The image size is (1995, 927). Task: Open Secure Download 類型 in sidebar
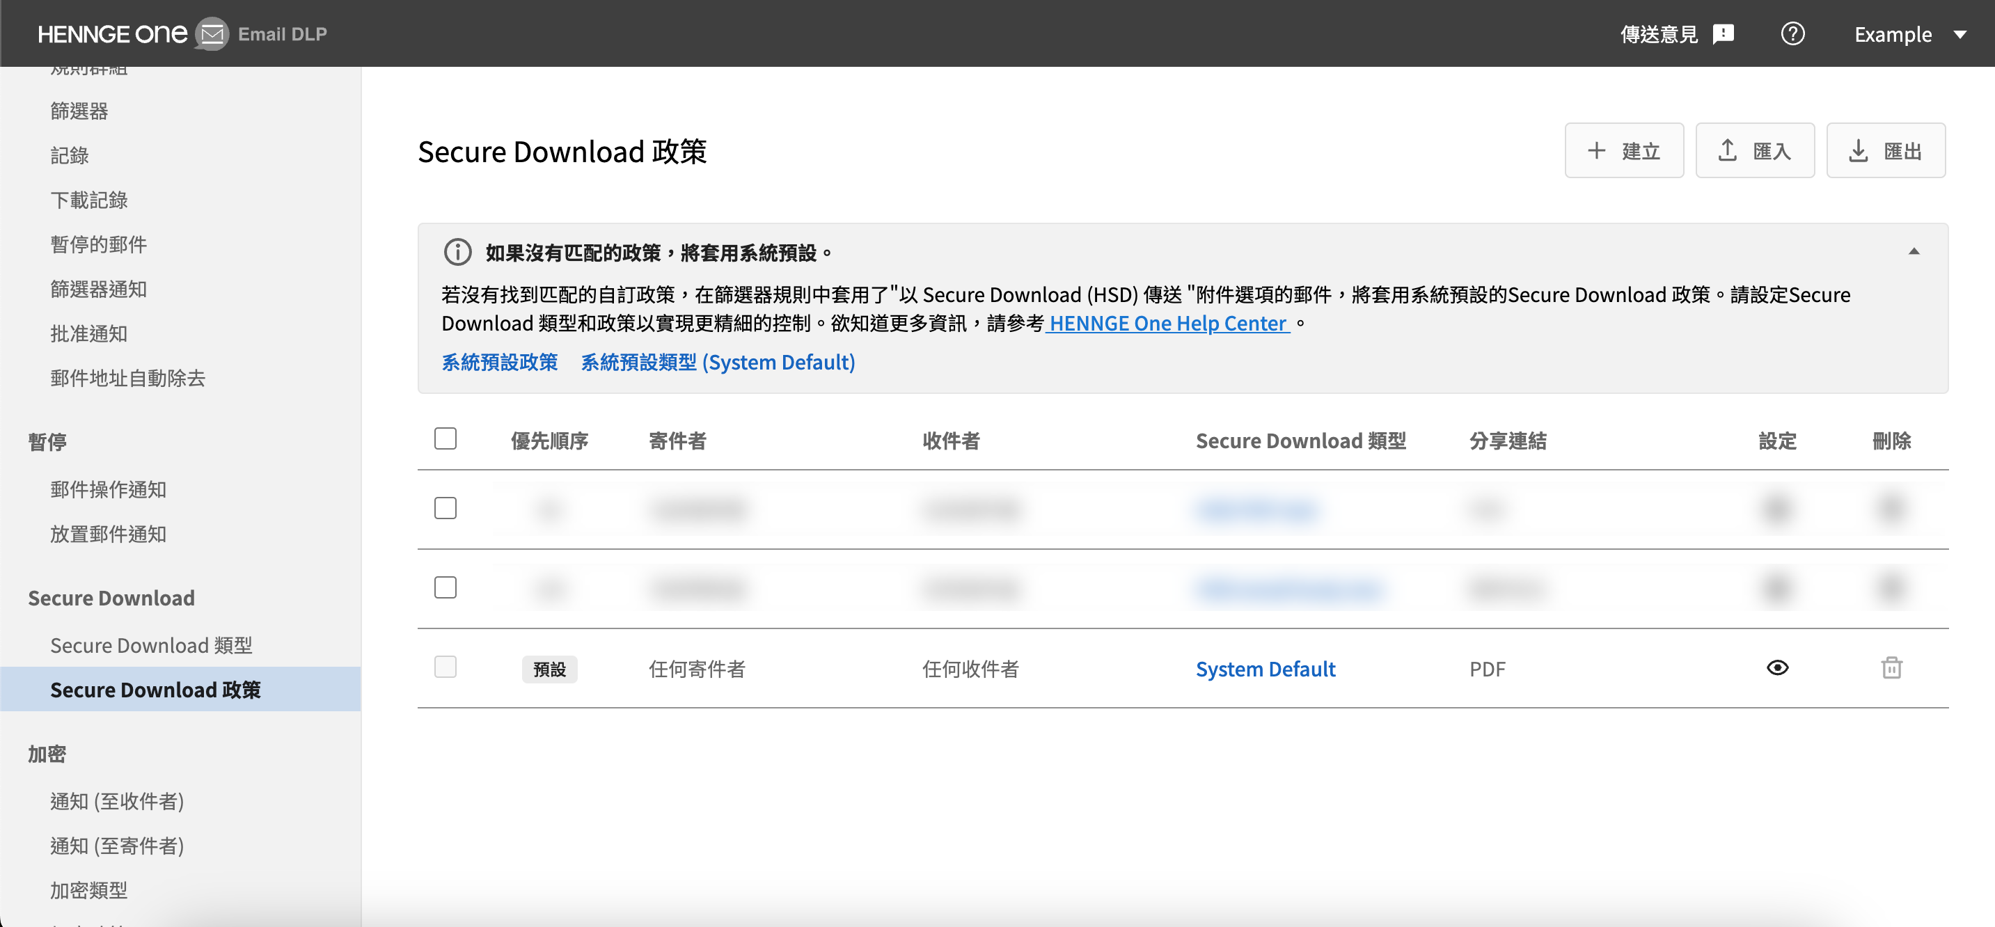(x=151, y=645)
